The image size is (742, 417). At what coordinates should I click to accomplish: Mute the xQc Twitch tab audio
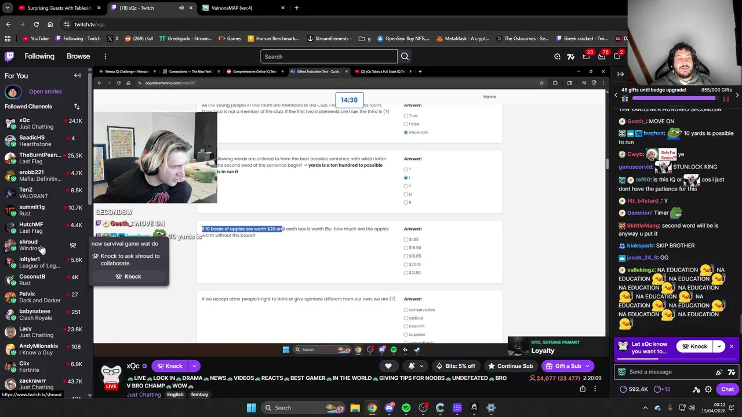click(x=181, y=8)
